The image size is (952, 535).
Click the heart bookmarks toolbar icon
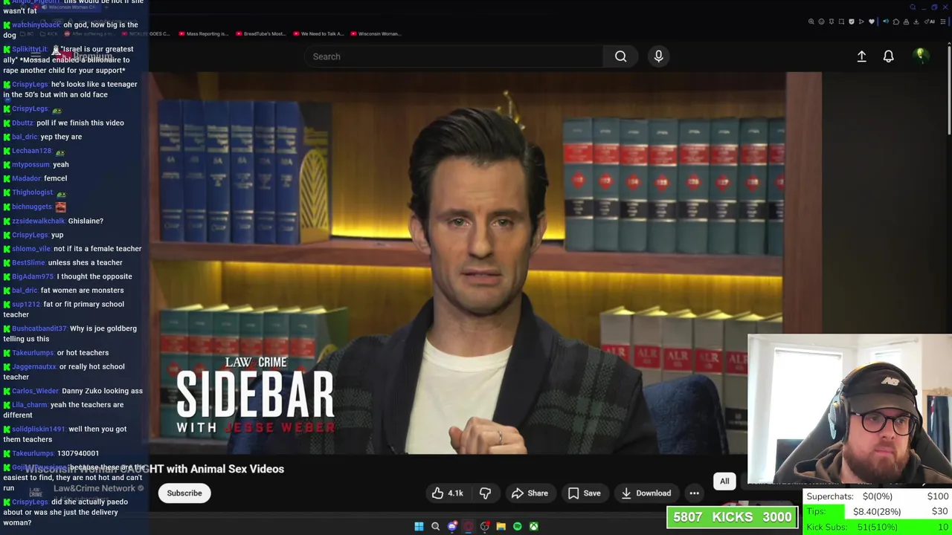872,22
